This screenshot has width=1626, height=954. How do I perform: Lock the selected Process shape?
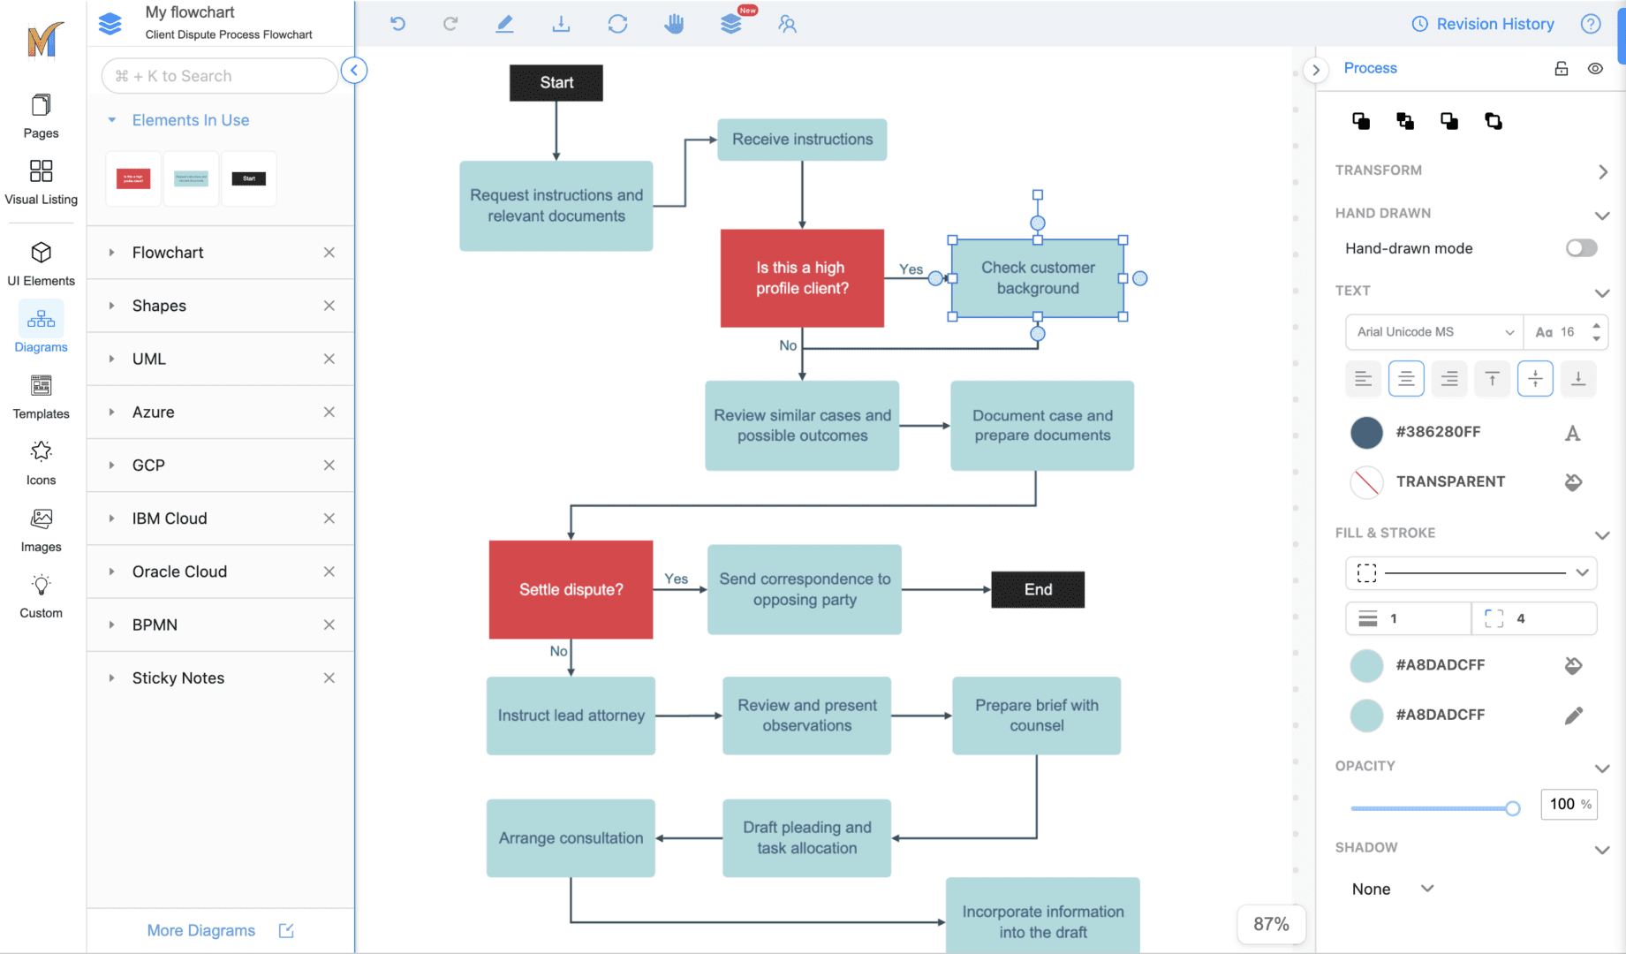tap(1562, 68)
